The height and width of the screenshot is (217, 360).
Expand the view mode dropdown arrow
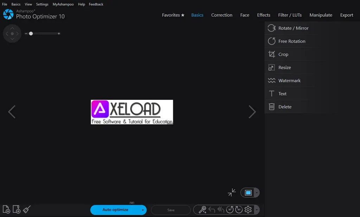tap(257, 193)
